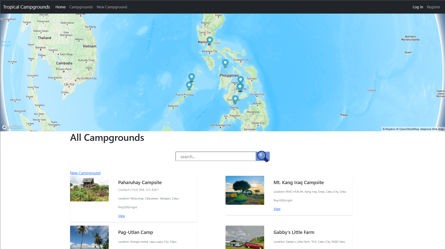This screenshot has height=249, width=445.
Task: Click the Improve this map link
Action: [432, 129]
